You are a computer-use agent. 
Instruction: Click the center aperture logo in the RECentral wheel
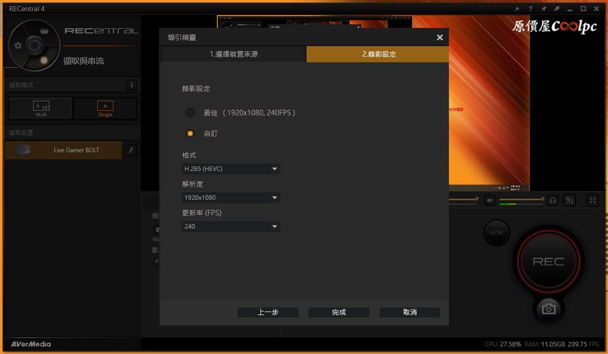pos(34,45)
